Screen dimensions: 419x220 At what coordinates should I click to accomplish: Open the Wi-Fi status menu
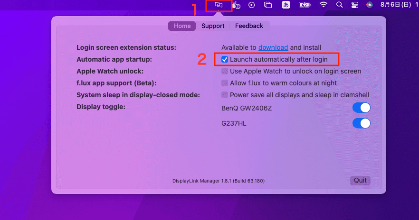[x=324, y=5]
